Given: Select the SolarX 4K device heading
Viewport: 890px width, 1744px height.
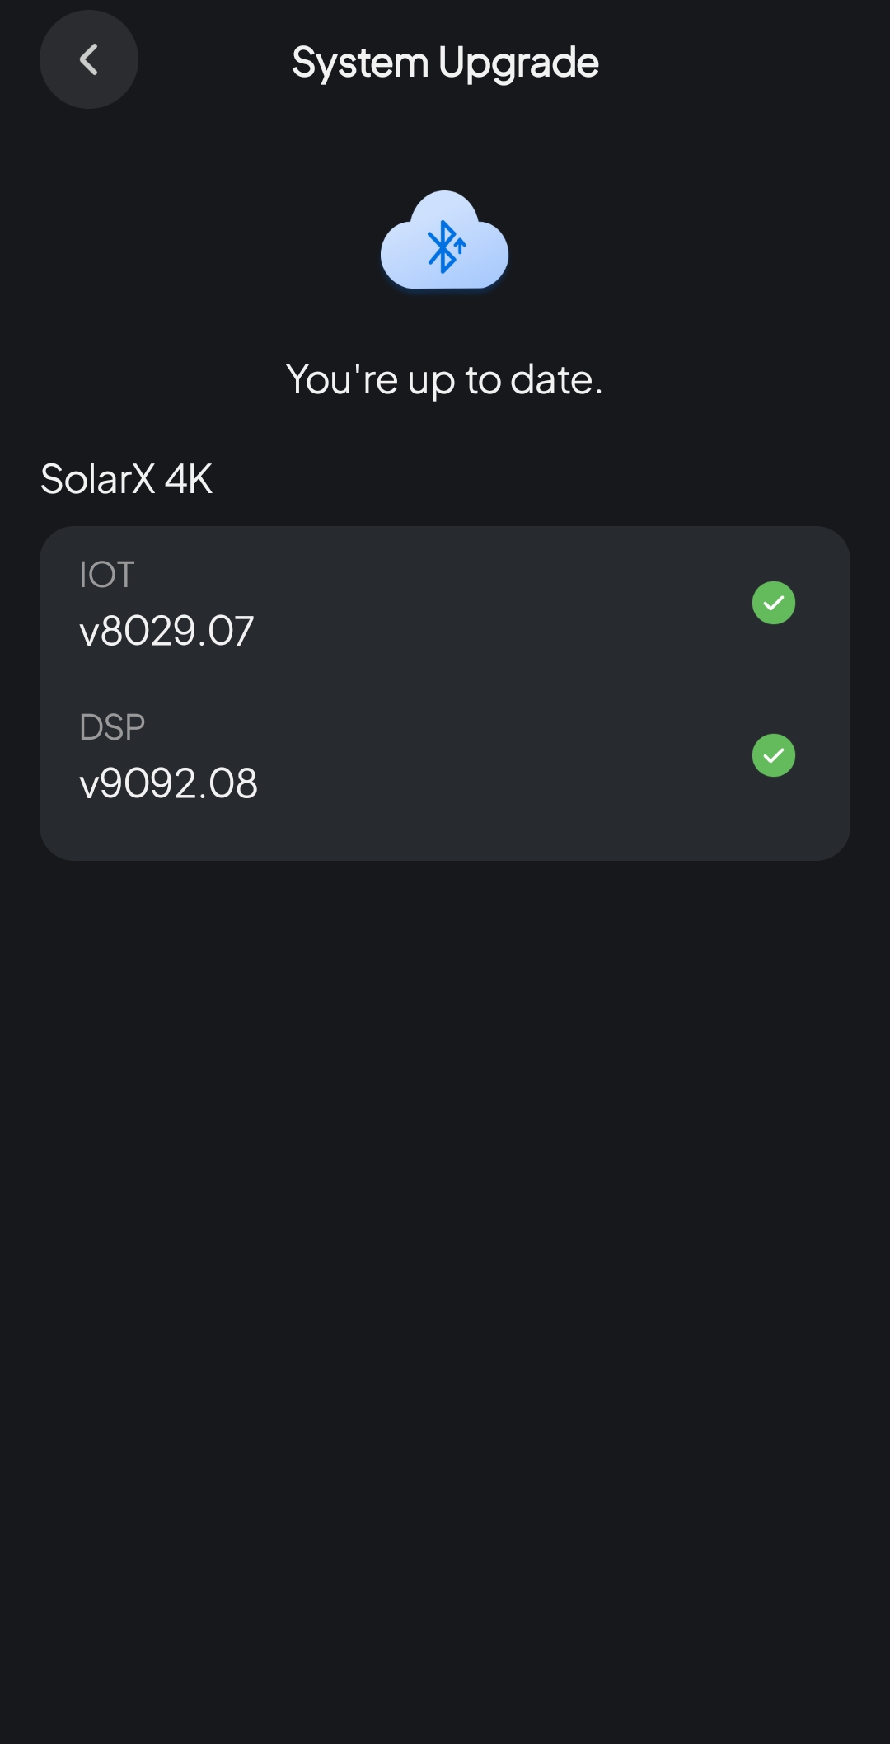Looking at the screenshot, I should tap(126, 479).
